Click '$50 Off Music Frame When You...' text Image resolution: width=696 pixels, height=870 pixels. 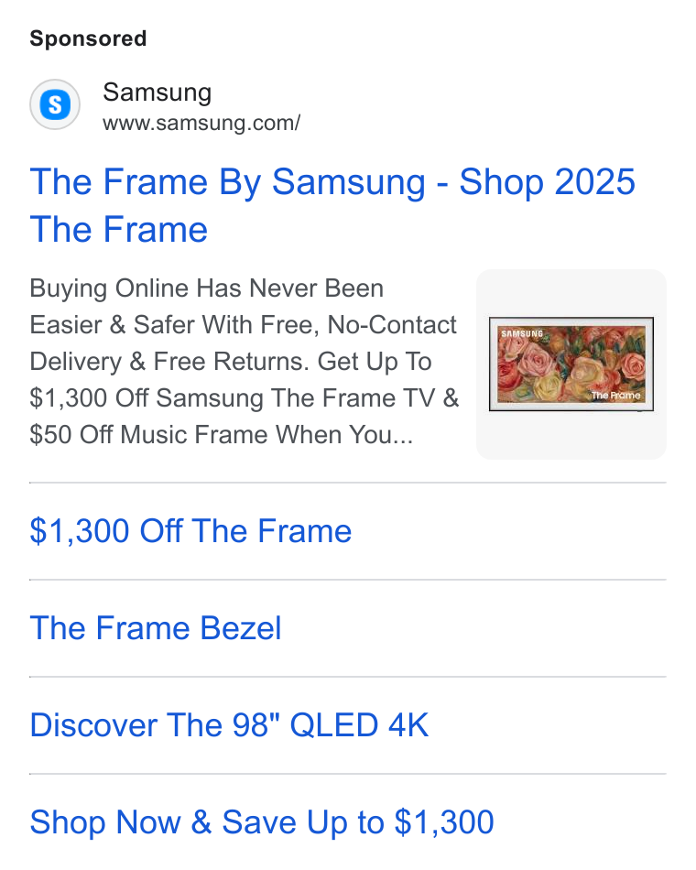[x=222, y=434]
